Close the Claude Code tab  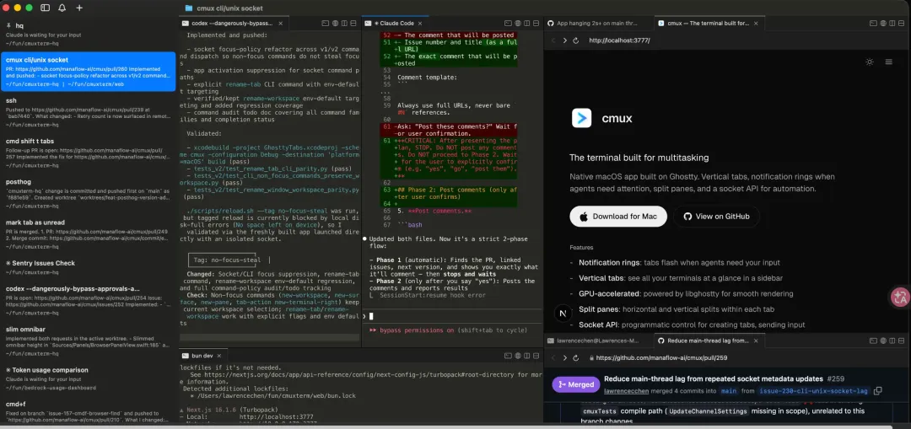tap(421, 24)
